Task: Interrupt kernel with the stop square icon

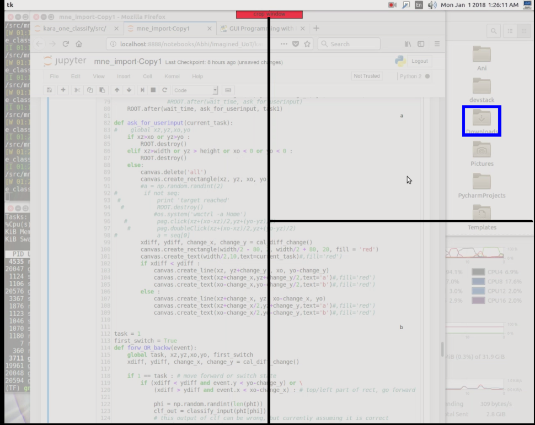Action: (x=153, y=90)
